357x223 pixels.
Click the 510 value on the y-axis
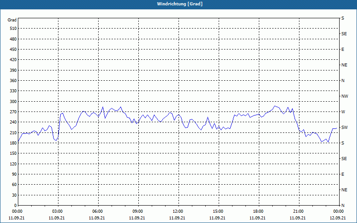13,29
